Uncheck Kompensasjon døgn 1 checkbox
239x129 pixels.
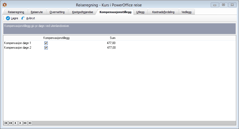(x=46, y=43)
